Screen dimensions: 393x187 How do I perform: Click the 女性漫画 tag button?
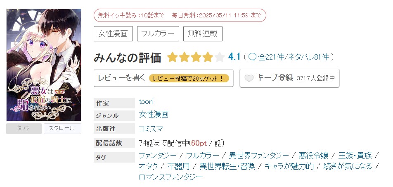(113, 34)
